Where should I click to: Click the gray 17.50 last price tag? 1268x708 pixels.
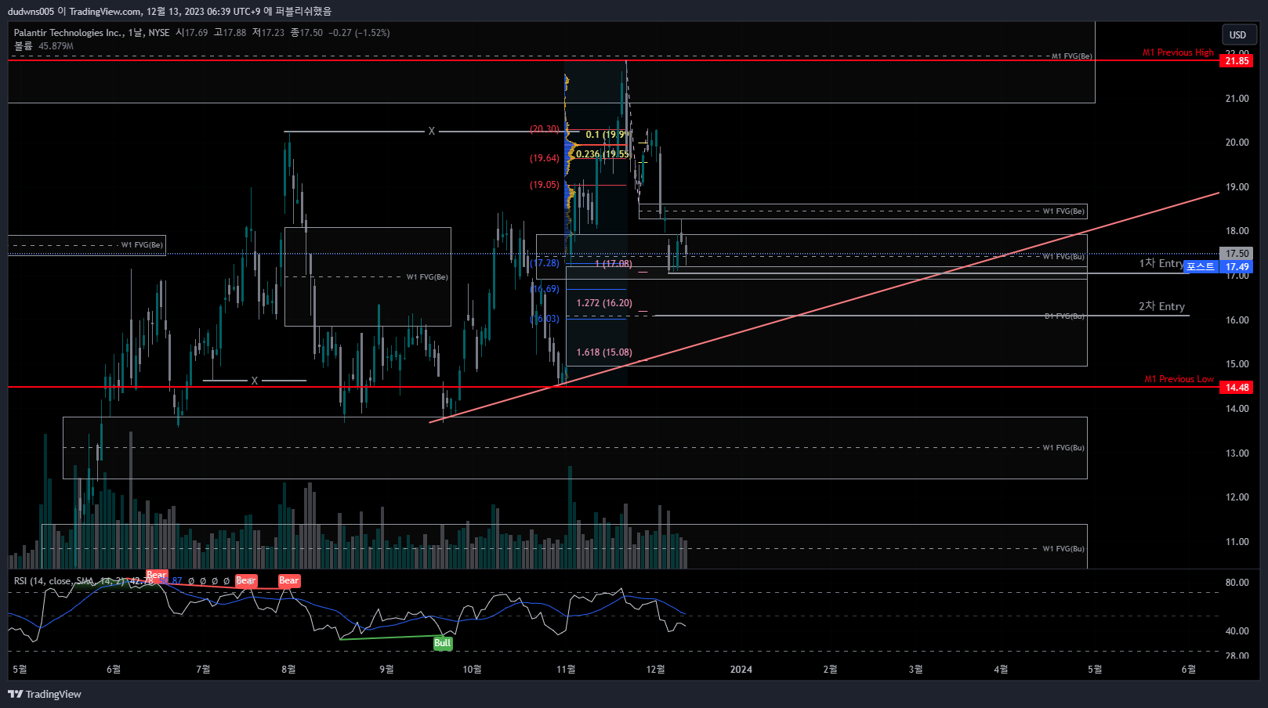1237,254
